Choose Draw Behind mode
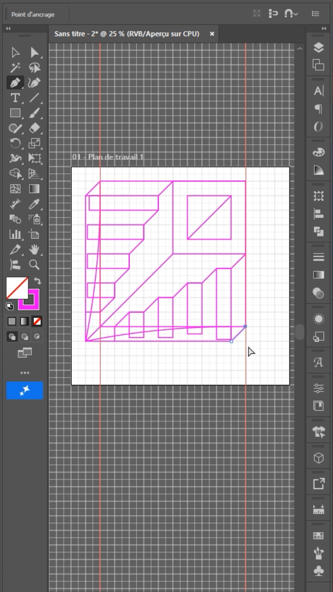The width and height of the screenshot is (333, 592). tap(25, 336)
